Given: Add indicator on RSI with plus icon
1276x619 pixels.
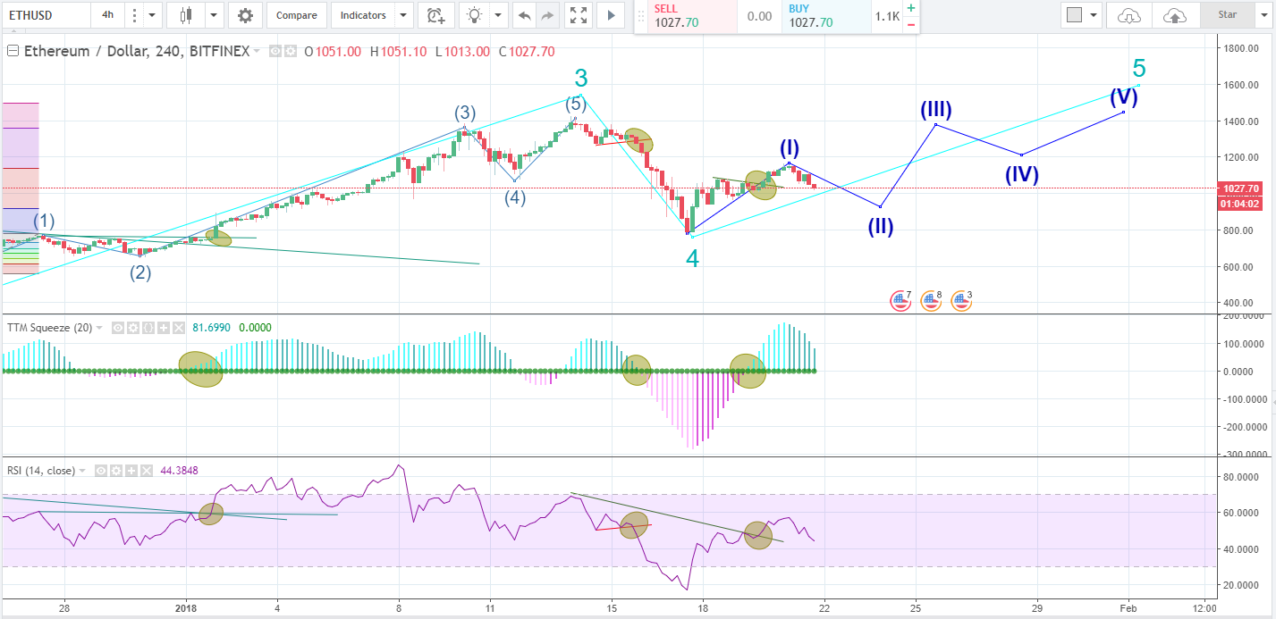Looking at the screenshot, I should (x=131, y=470).
